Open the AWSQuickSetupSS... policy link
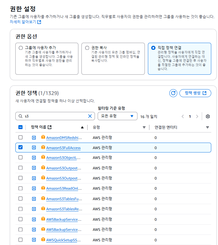This screenshot has height=245, width=218. [x=63, y=240]
